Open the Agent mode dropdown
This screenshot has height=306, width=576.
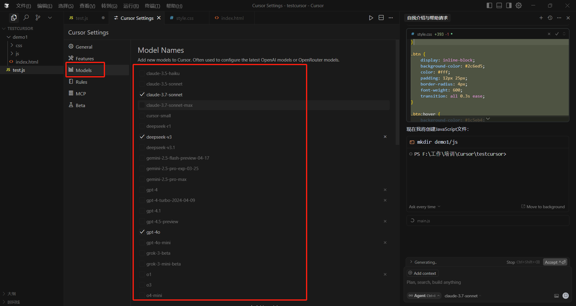pyautogui.click(x=424, y=296)
